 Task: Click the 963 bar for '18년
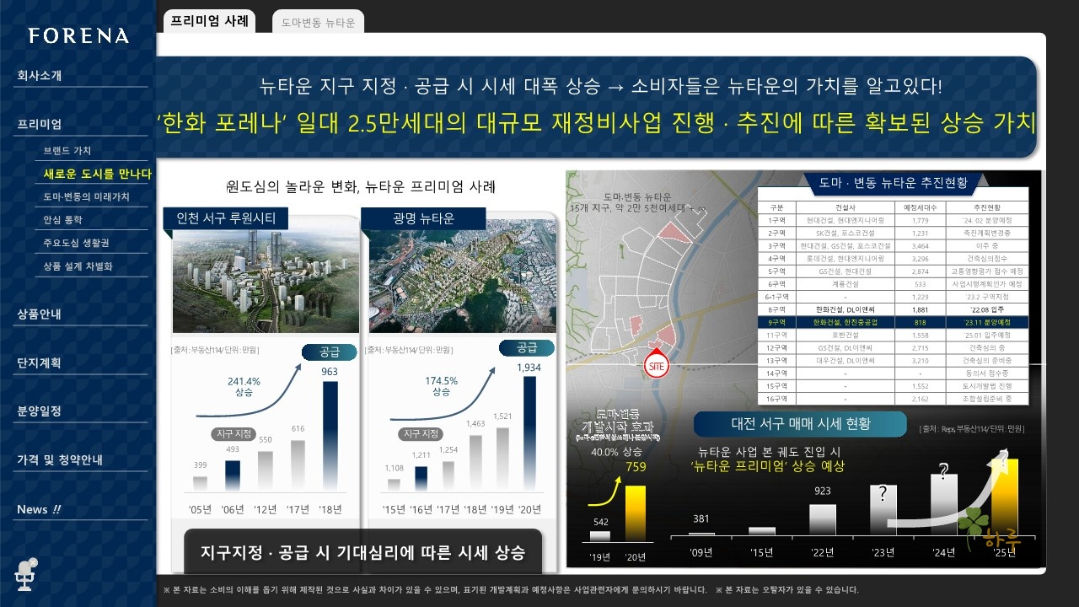(x=330, y=435)
